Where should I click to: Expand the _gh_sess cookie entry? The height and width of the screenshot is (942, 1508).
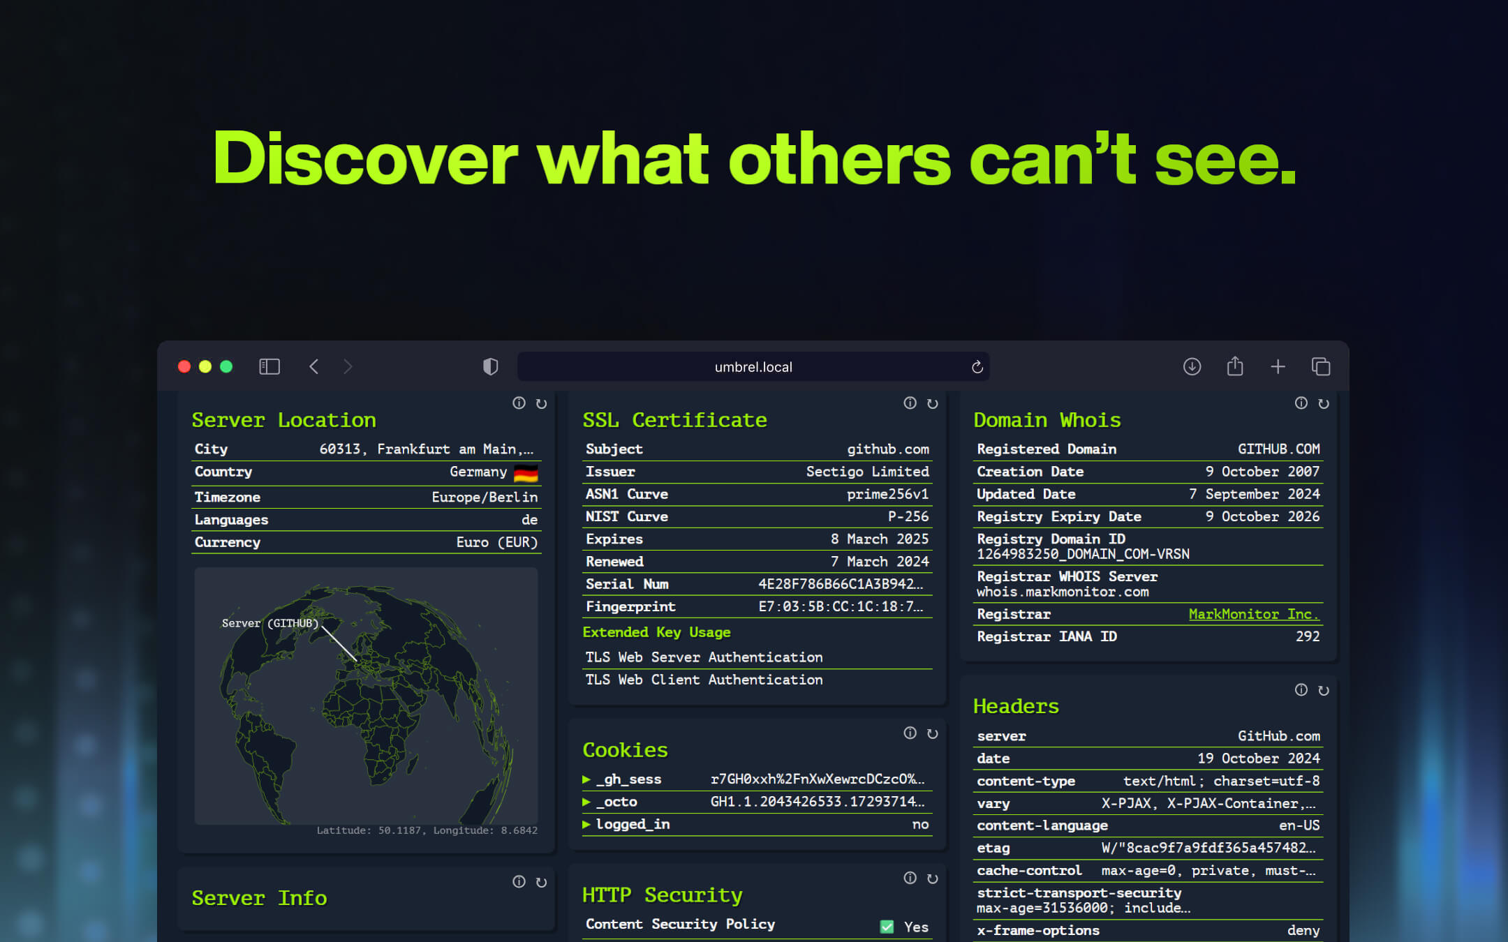click(587, 779)
